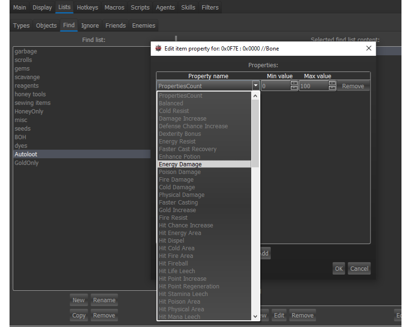Open the Skills tab

click(x=188, y=7)
